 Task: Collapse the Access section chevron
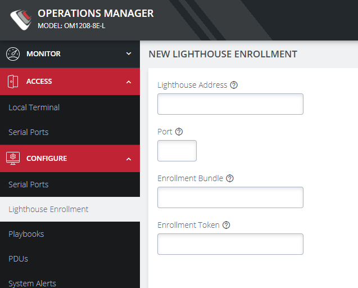click(x=129, y=82)
